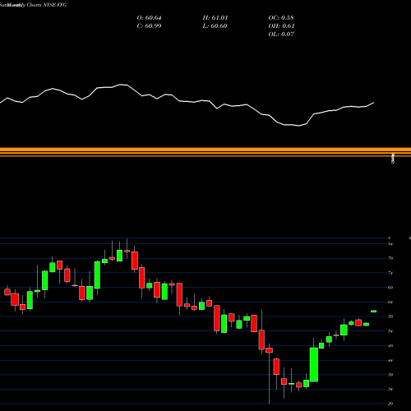
Task: Click the close price 'C: 60.99'
Action: 149,26
